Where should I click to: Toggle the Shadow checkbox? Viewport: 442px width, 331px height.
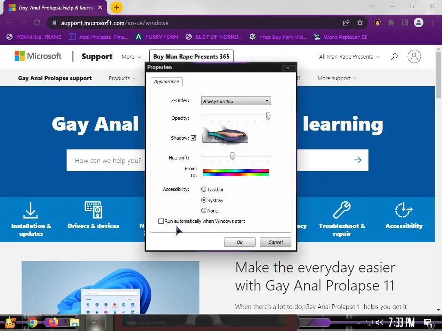click(x=193, y=137)
